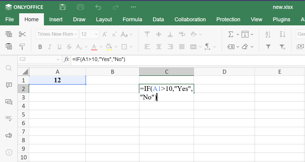
Task: Undo the last action
Action: (x=98, y=7)
